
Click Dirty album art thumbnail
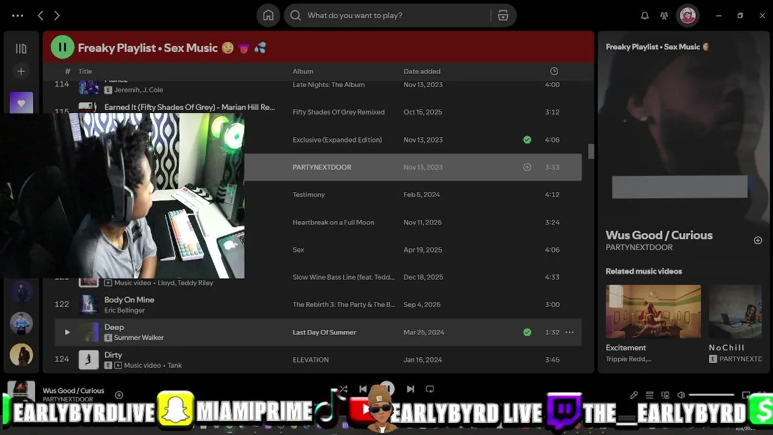click(88, 359)
